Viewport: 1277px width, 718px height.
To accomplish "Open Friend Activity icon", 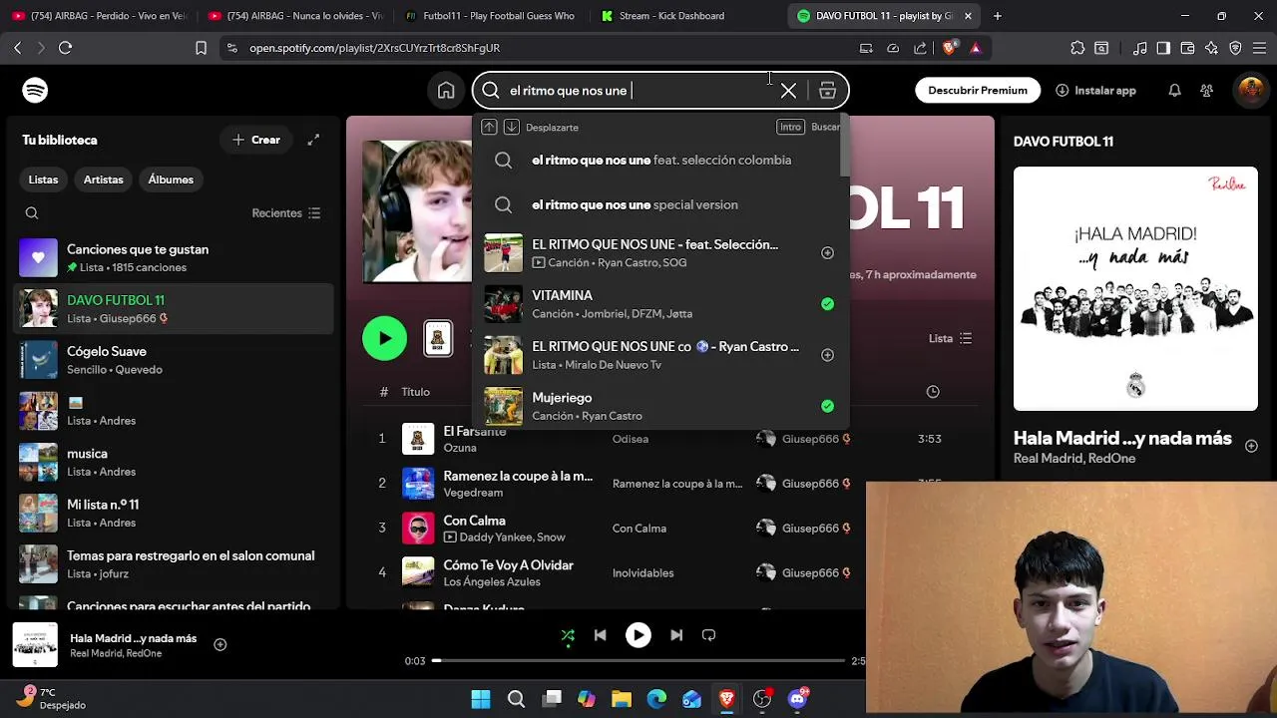I will 1206,90.
